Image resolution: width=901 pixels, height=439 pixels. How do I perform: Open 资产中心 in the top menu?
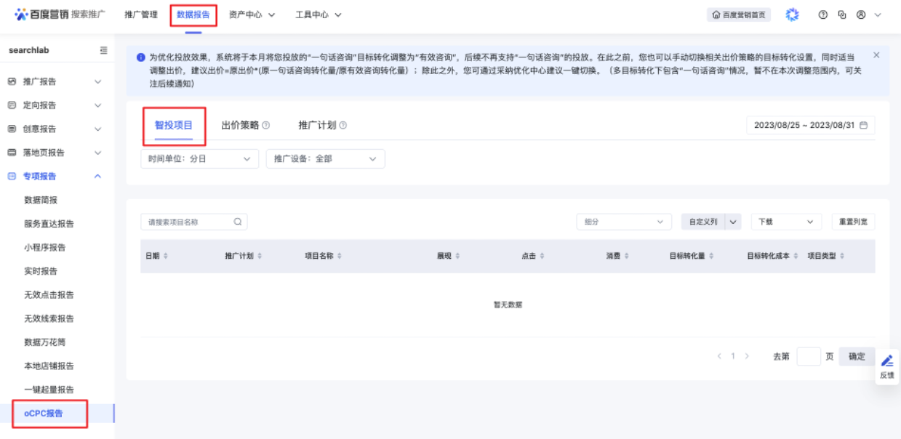tap(252, 15)
